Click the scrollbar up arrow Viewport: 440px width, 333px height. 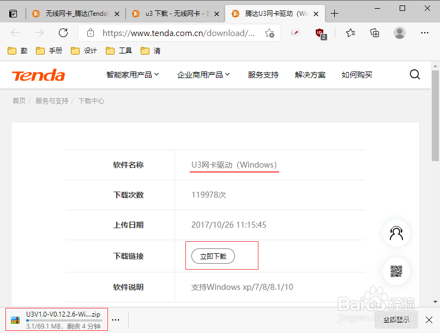pyautogui.click(x=435, y=66)
